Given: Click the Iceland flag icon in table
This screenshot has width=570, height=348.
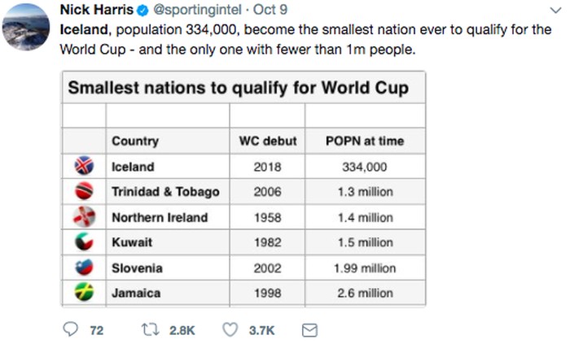Looking at the screenshot, I should (85, 167).
